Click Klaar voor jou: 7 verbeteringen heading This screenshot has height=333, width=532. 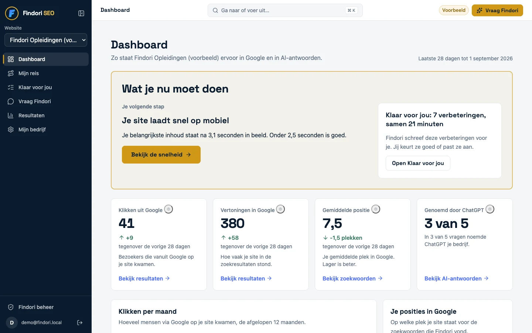436,120
